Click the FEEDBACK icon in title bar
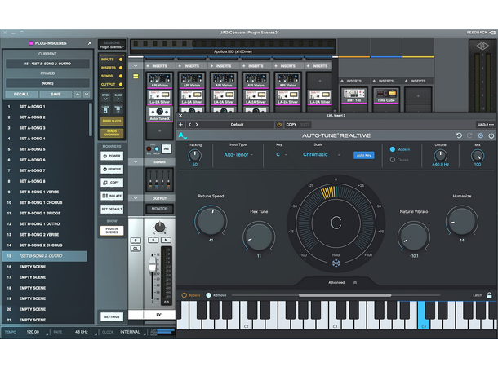Screen dimensions: 498x367 pos(492,33)
